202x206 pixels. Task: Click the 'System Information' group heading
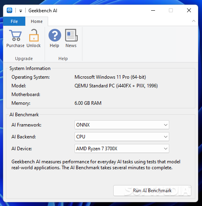pyautogui.click(x=30, y=68)
